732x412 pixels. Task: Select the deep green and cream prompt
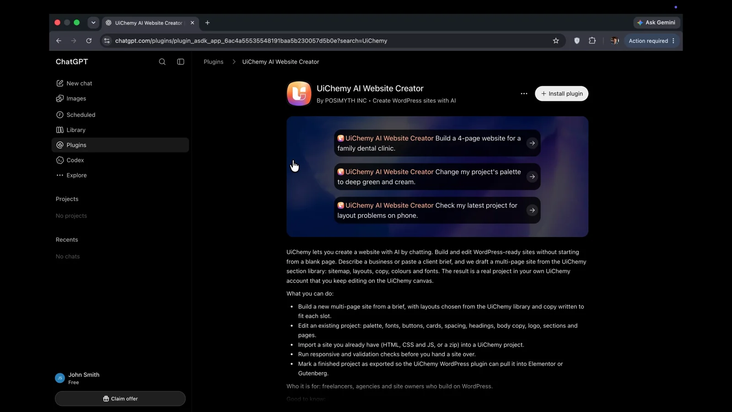click(437, 177)
